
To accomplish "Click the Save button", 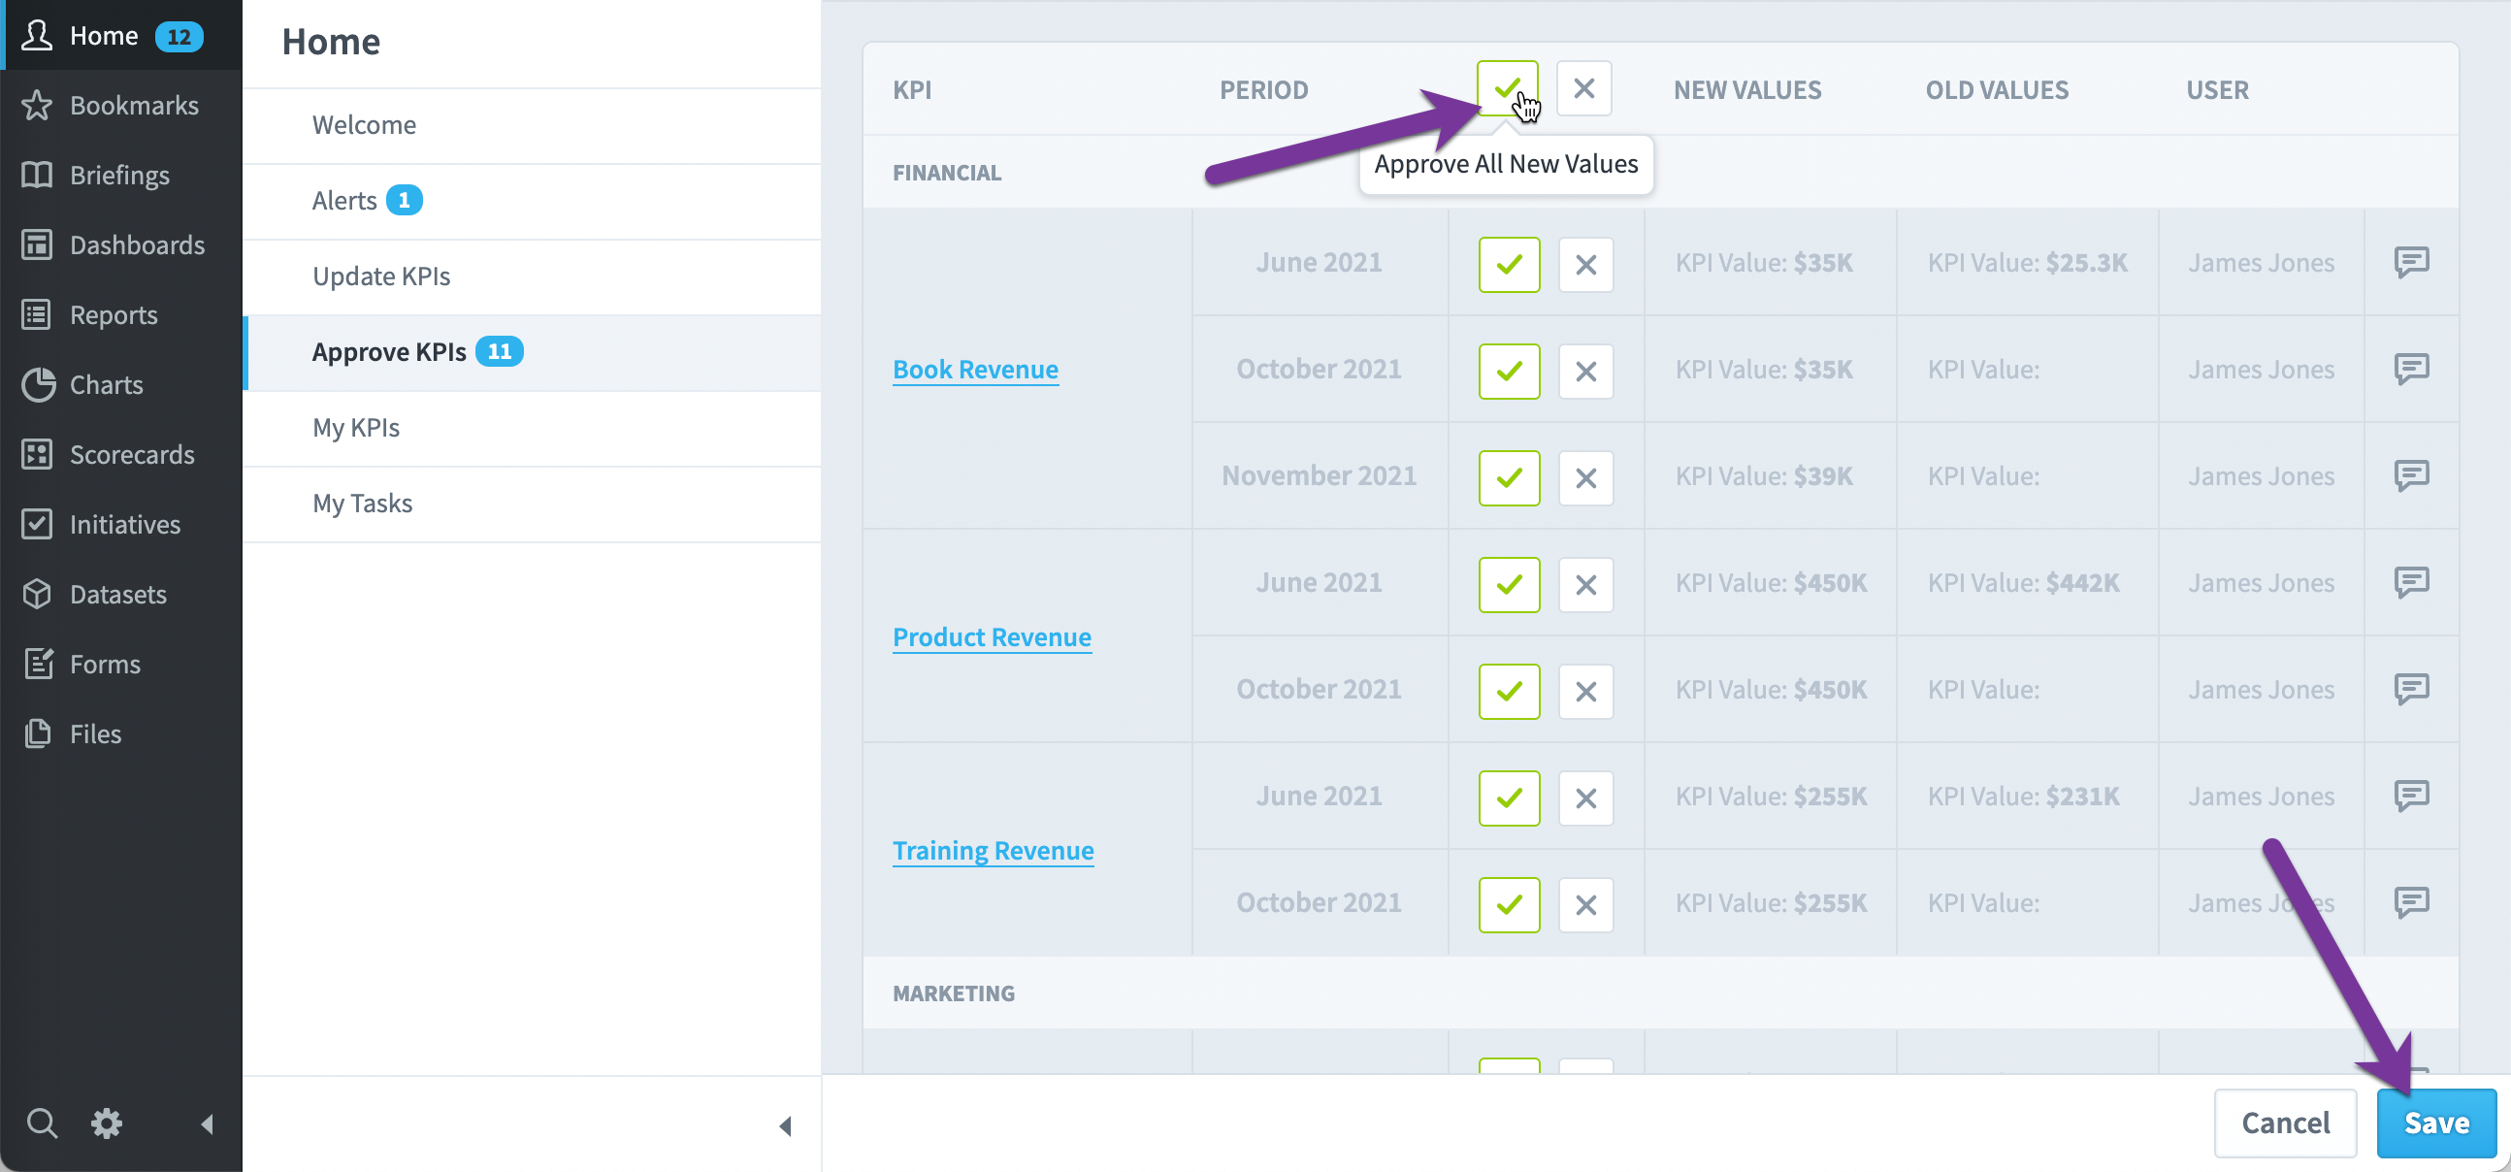I will pos(2436,1123).
